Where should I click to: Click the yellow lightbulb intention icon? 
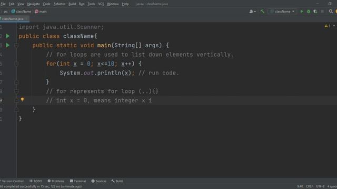(x=22, y=99)
